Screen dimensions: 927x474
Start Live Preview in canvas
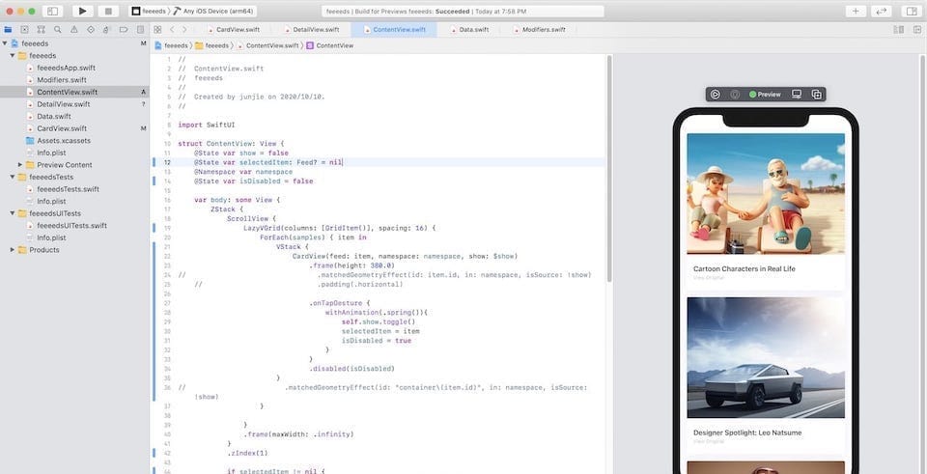pyautogui.click(x=716, y=94)
